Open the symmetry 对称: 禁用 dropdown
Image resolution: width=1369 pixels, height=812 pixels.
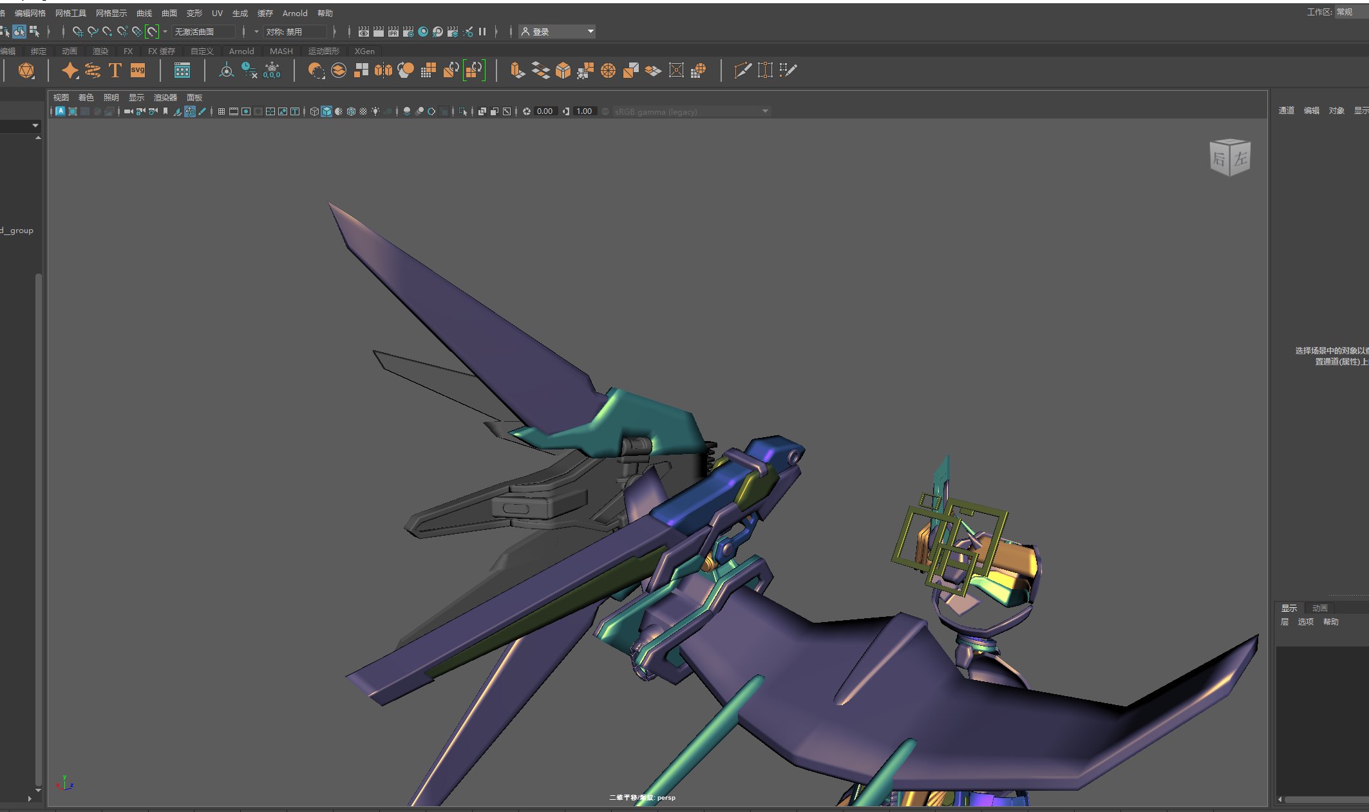(x=295, y=32)
